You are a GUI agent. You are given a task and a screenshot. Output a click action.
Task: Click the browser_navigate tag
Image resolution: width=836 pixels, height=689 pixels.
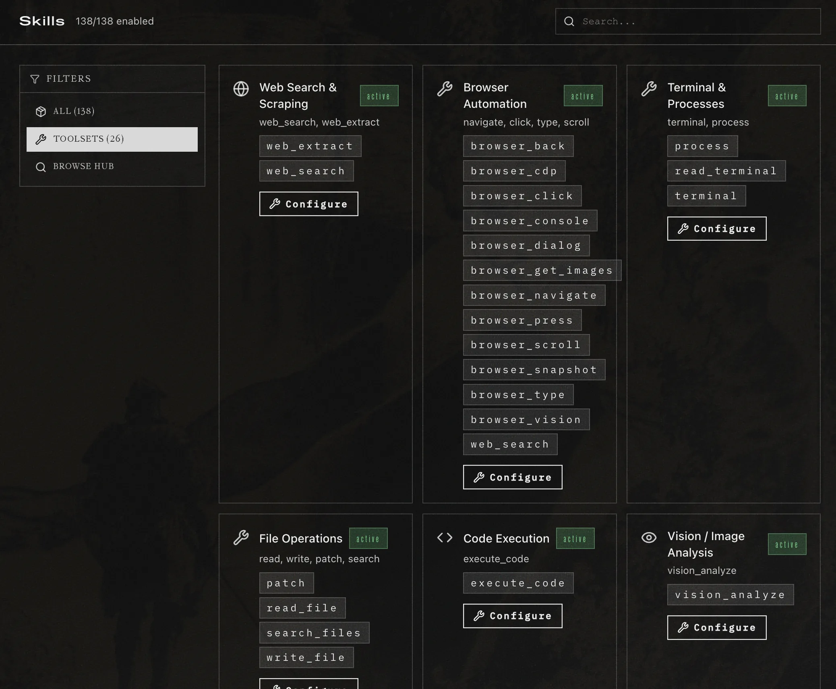[534, 295]
